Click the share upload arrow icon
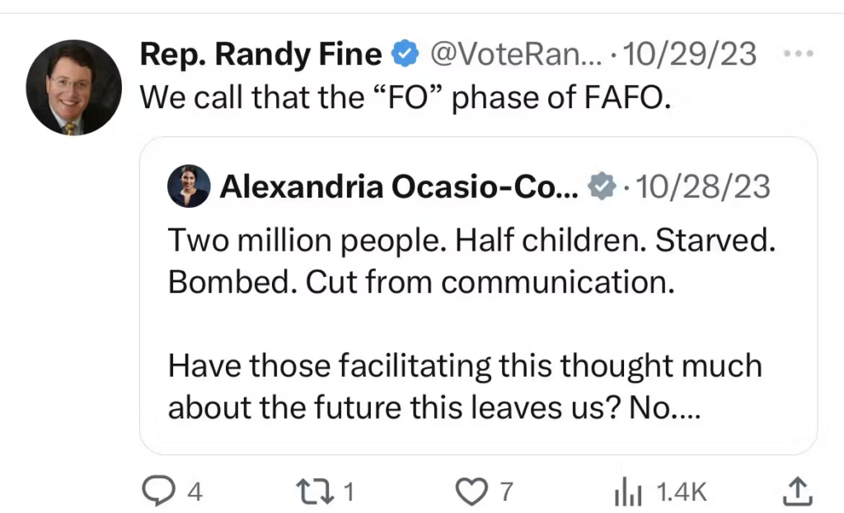The width and height of the screenshot is (844, 513). [798, 491]
